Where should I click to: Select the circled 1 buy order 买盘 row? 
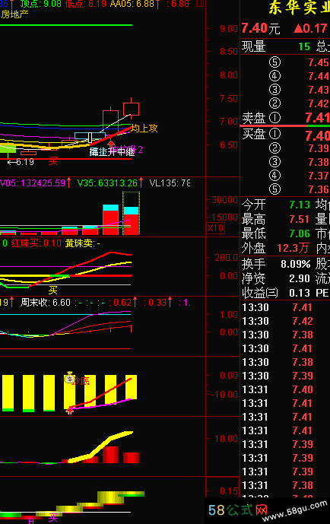coord(286,135)
